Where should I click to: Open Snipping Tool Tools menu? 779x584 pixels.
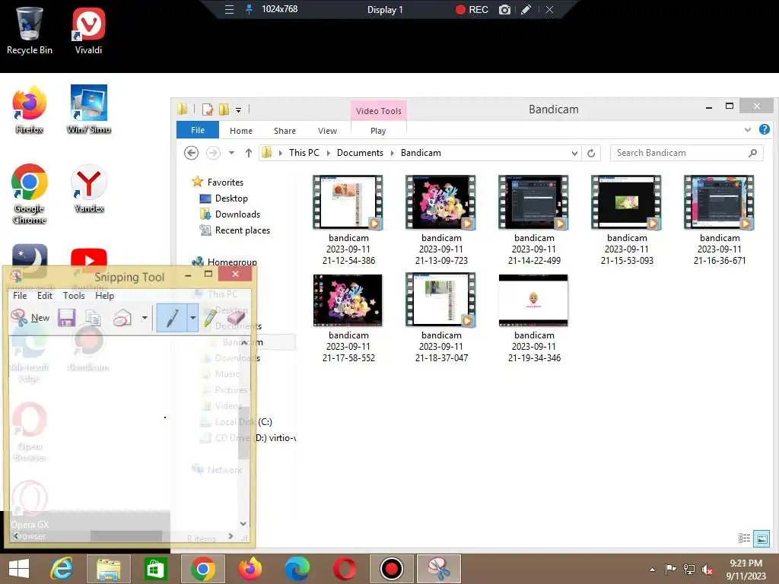pos(74,296)
